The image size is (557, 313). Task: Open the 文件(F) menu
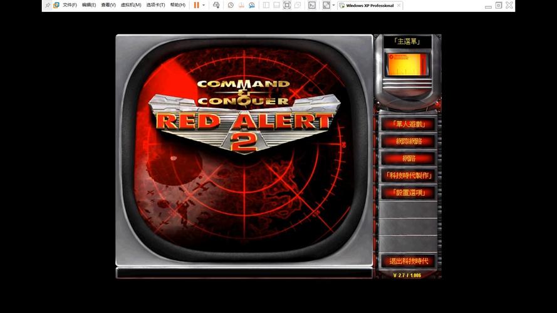(x=70, y=5)
